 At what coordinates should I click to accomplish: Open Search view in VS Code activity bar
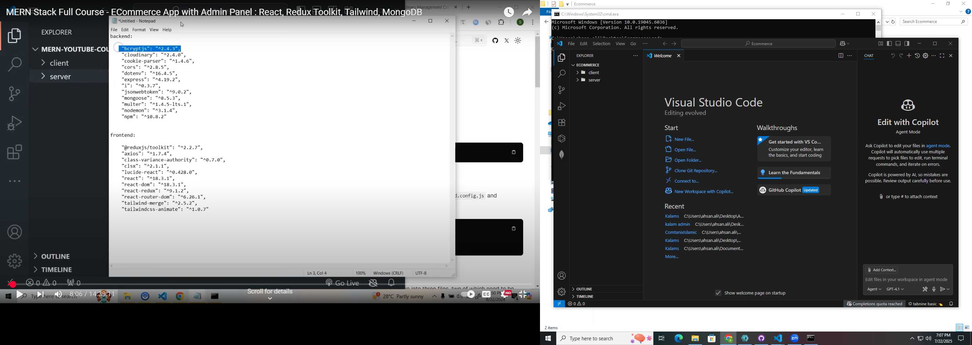[562, 74]
